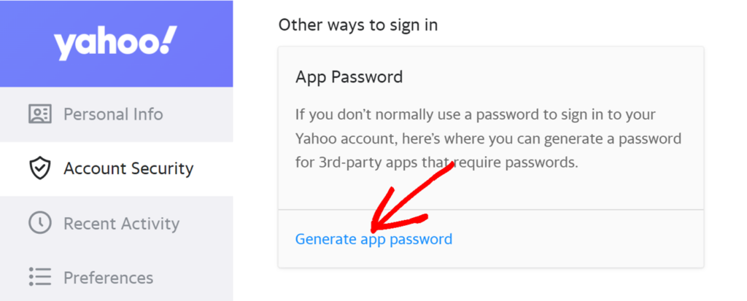Image resolution: width=747 pixels, height=301 pixels.
Task: Click the Generate app password link
Action: [373, 239]
